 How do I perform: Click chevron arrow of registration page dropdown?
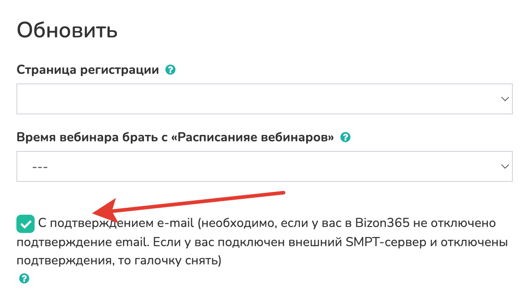tap(504, 99)
